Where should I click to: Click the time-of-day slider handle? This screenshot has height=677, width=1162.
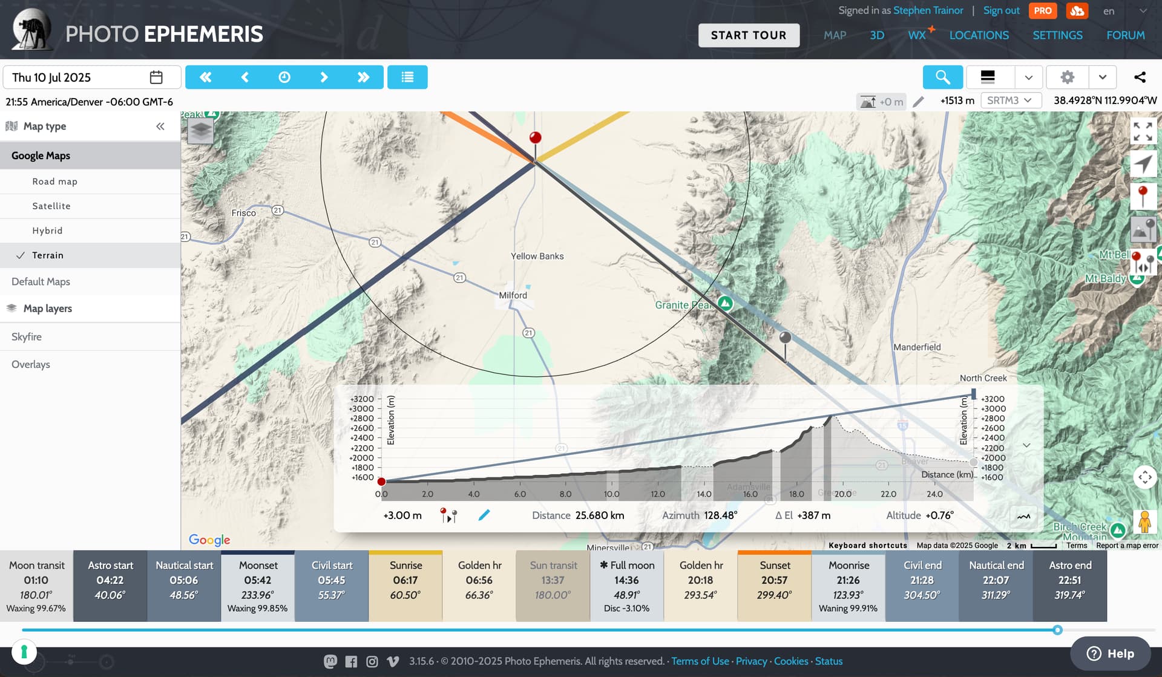(x=1057, y=630)
